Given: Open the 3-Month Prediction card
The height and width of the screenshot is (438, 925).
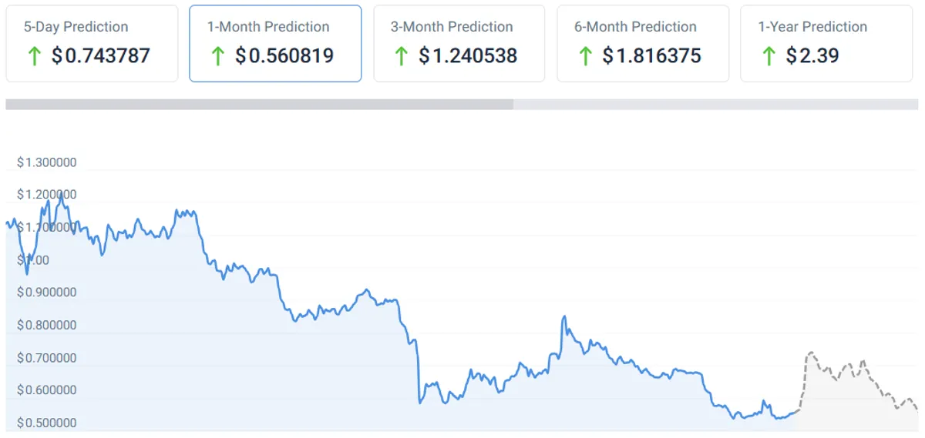Looking at the screenshot, I should coord(459,43).
